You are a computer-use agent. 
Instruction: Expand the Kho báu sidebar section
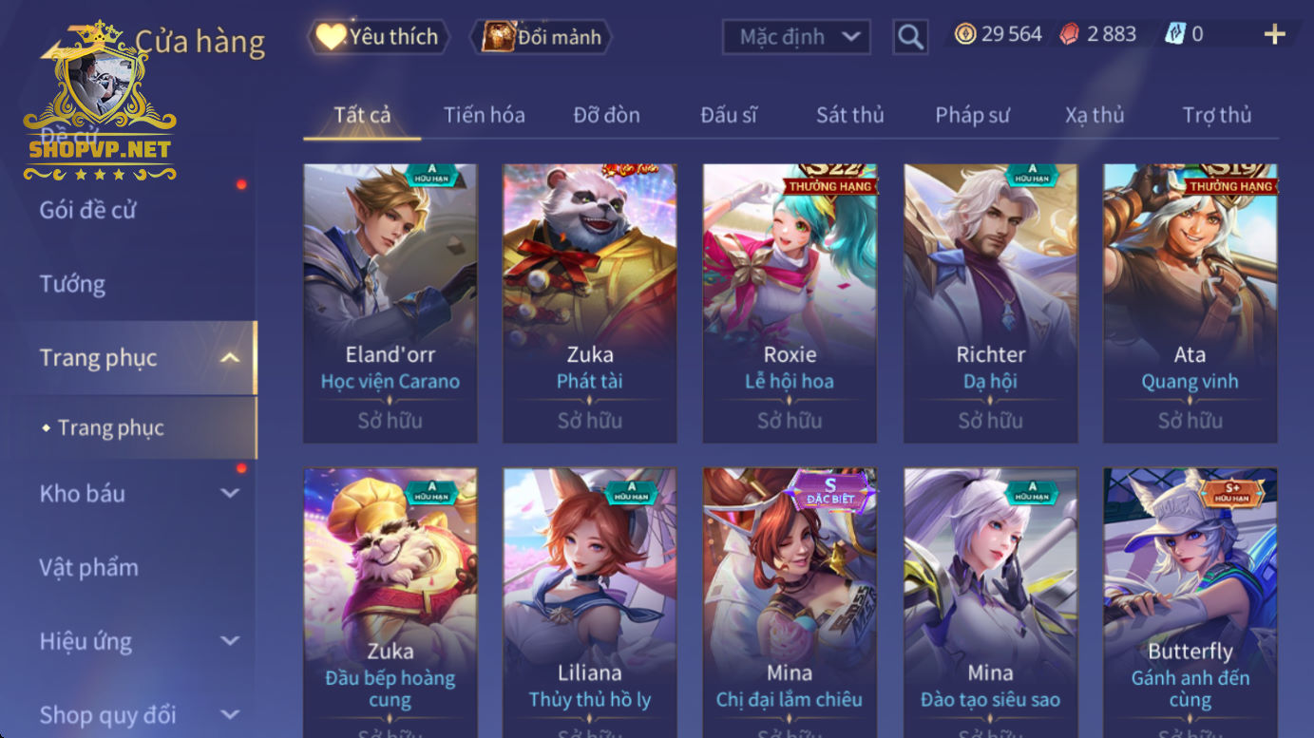229,493
